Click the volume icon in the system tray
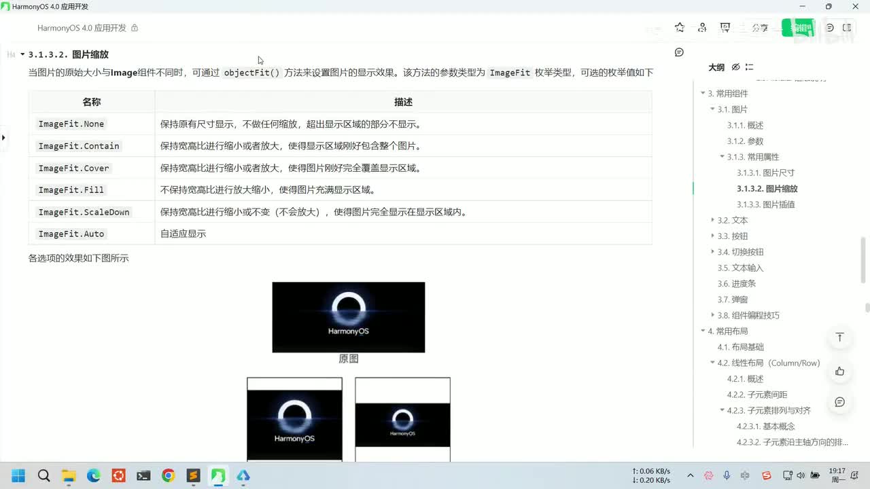Screen dimensions: 870x489 coord(801,475)
